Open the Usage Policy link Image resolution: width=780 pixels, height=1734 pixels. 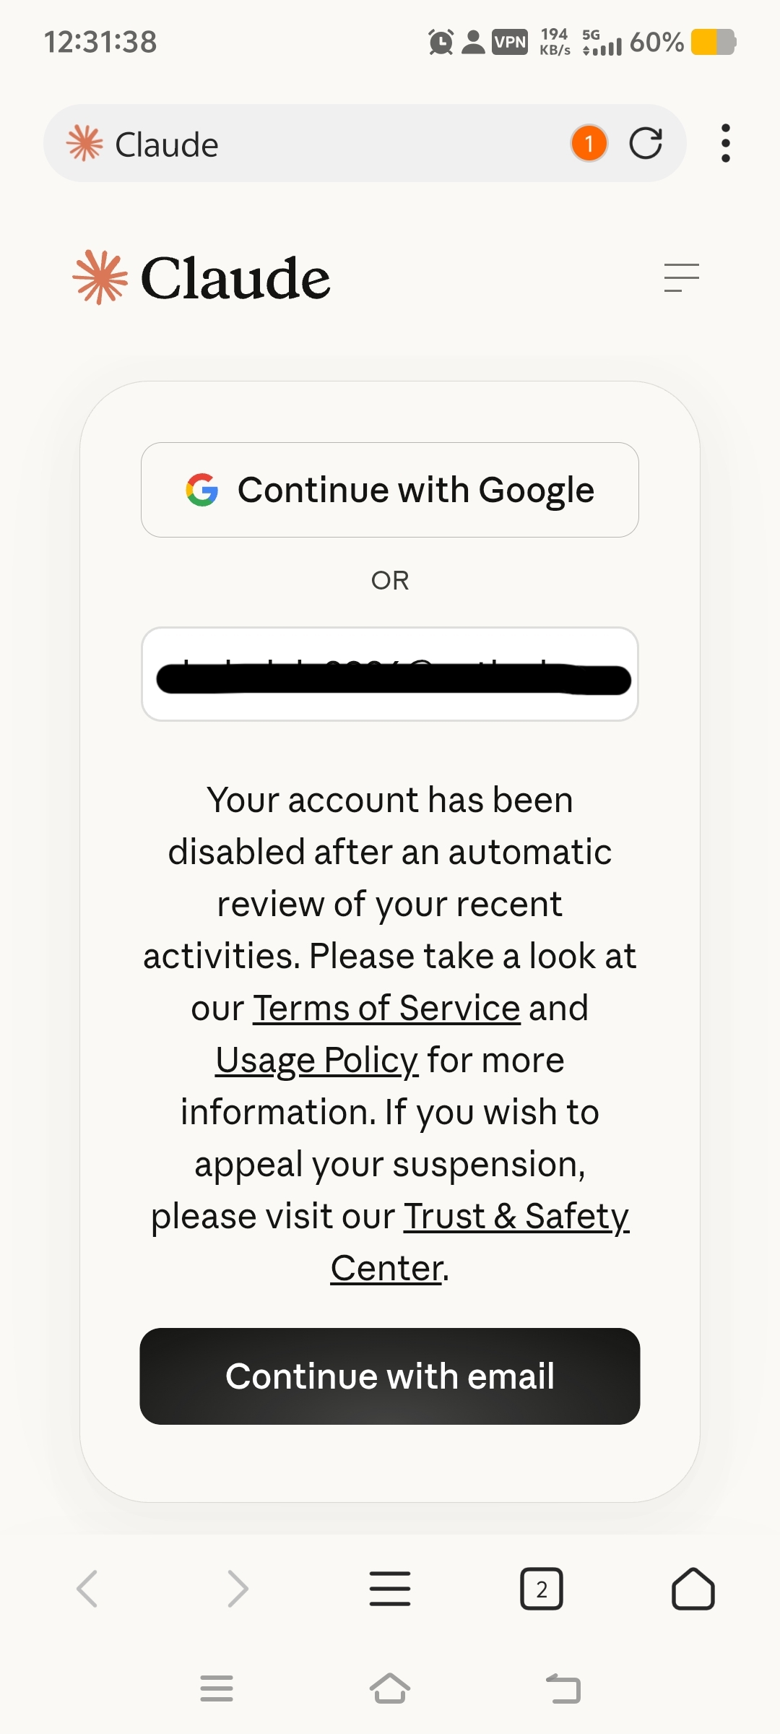pyautogui.click(x=317, y=1060)
